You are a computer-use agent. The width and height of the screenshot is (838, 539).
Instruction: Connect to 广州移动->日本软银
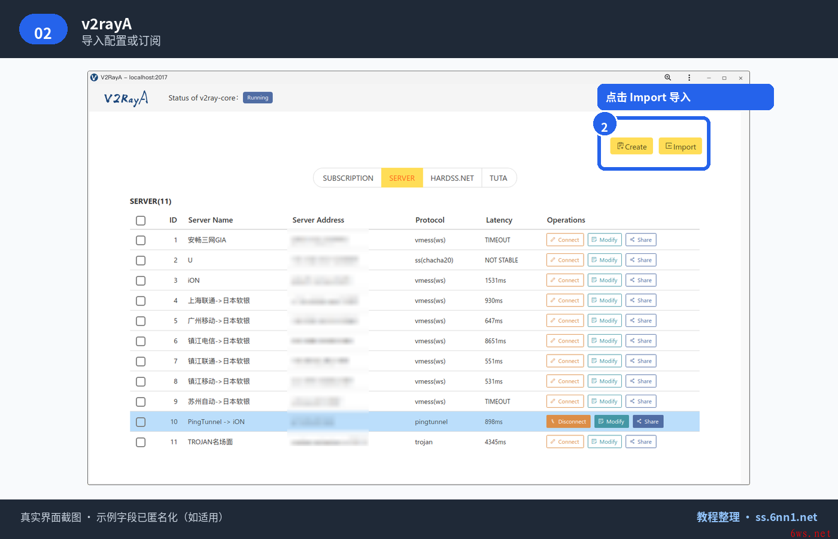point(565,320)
